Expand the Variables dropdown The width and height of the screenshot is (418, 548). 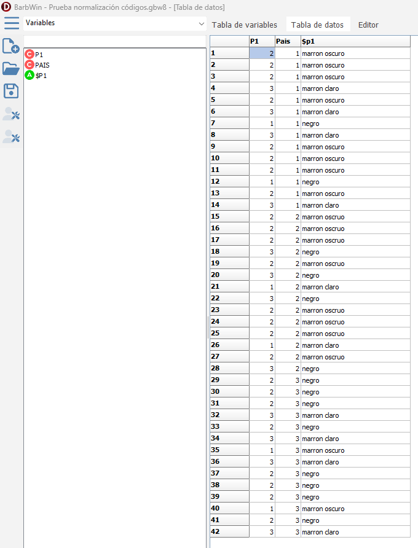click(x=201, y=23)
